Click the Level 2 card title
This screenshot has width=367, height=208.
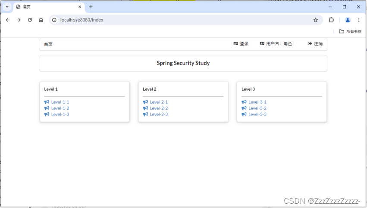pos(150,89)
